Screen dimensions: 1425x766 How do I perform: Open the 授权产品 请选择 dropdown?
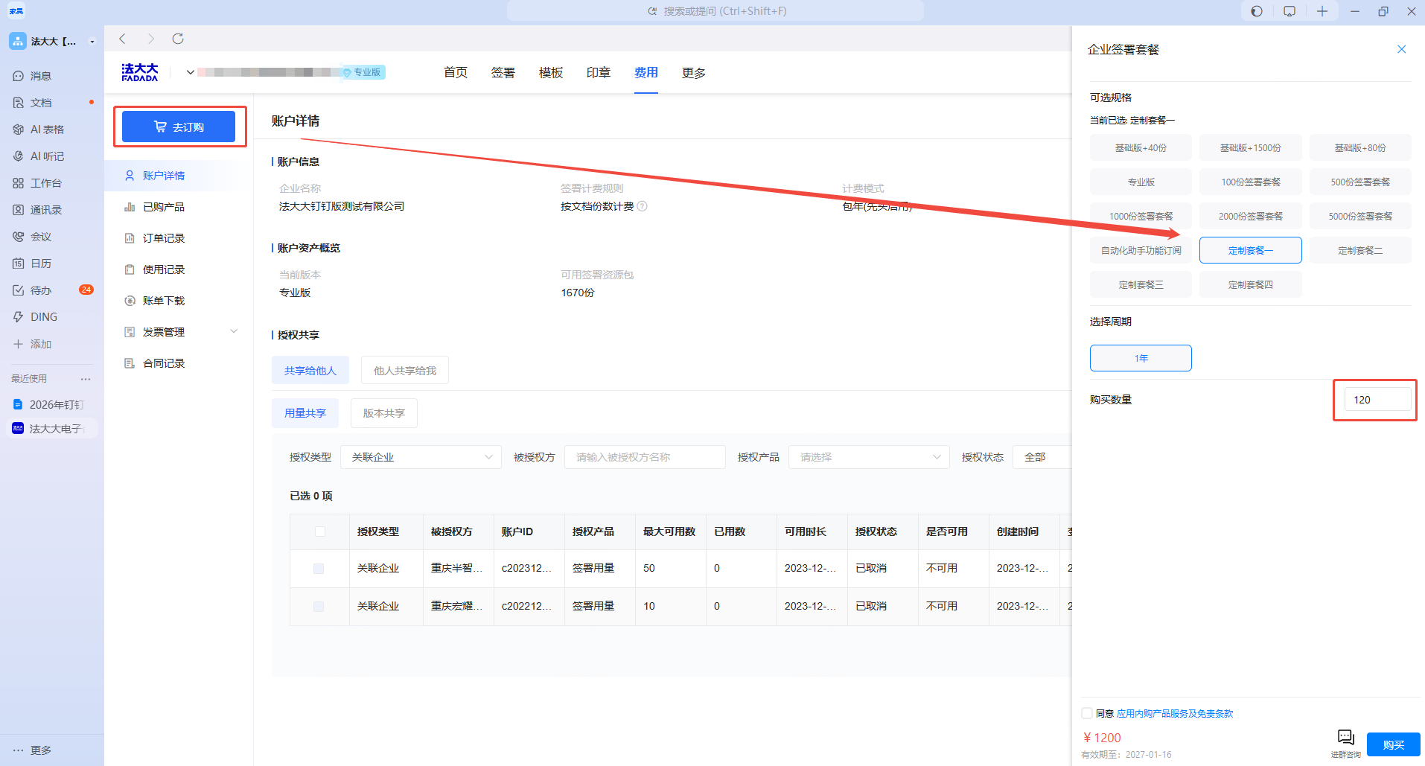(869, 457)
